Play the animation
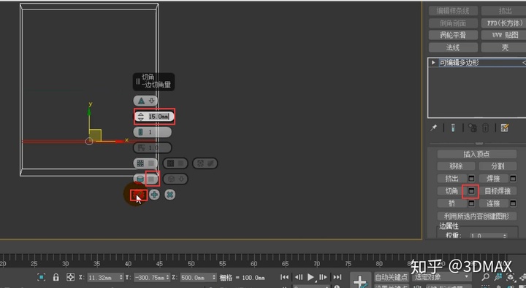 coord(311,277)
